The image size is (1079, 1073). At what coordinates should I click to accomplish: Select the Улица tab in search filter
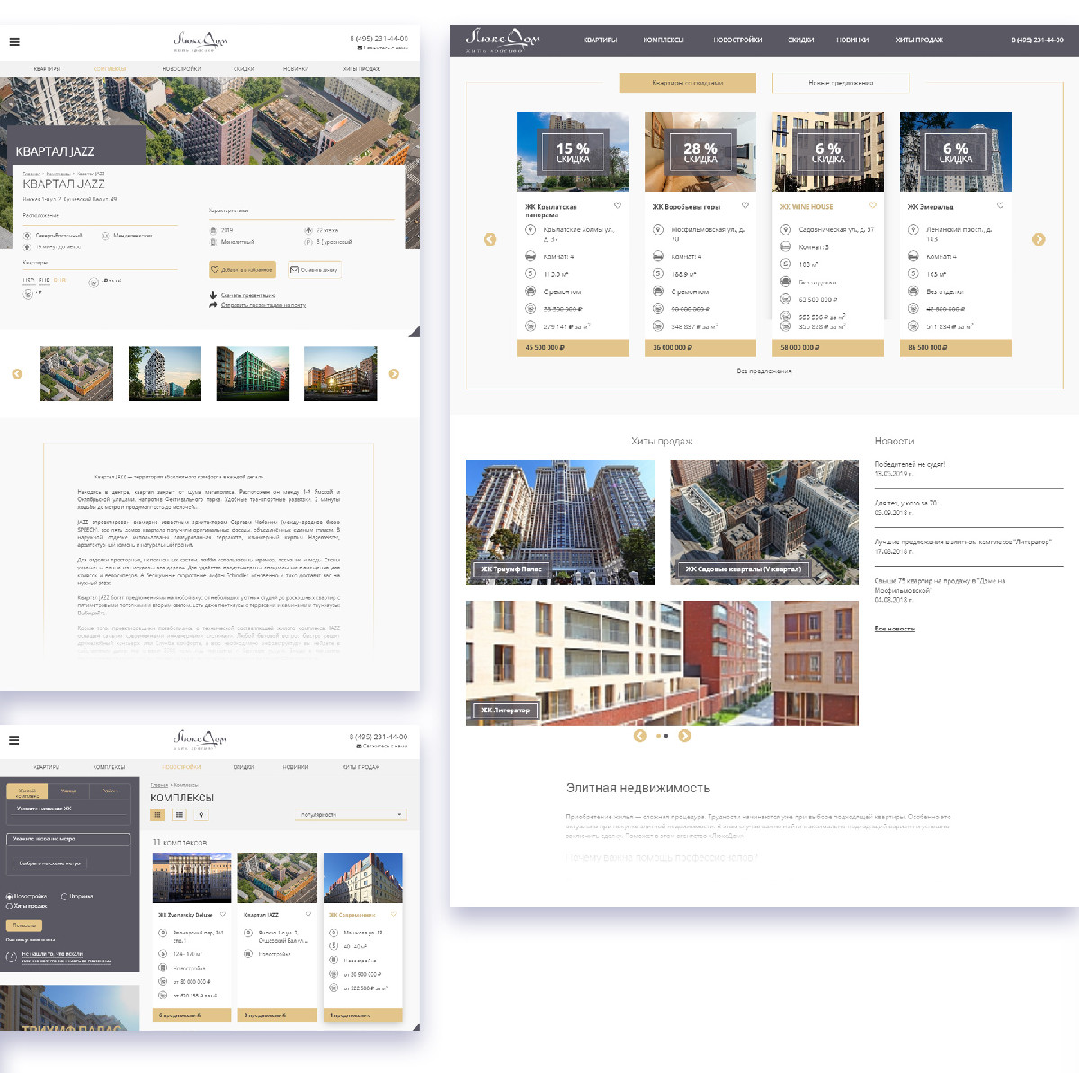pyautogui.click(x=69, y=791)
